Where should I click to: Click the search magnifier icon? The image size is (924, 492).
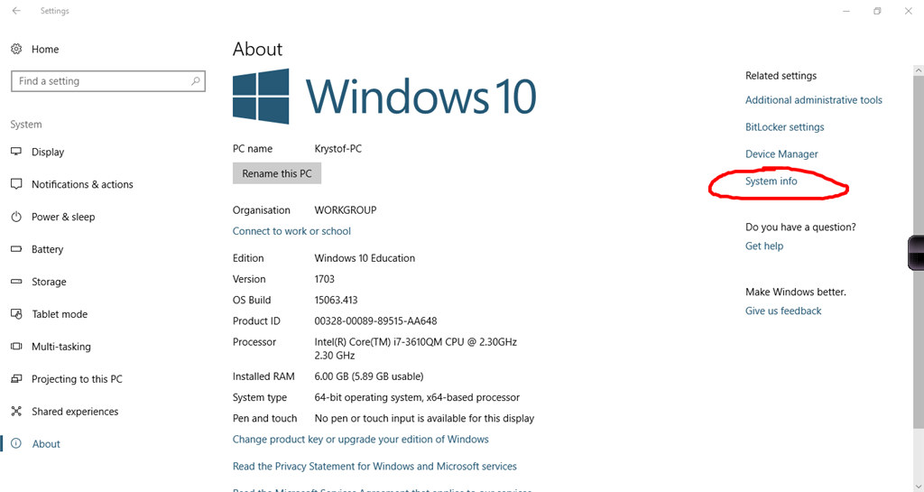click(196, 80)
